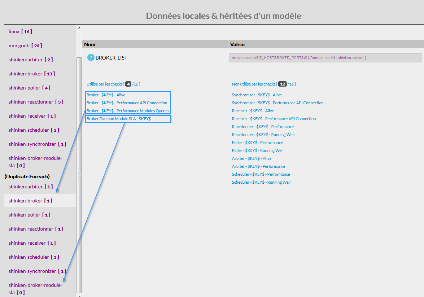The image size is (424, 297).
Task: Click the help icon beside BROKER_LIST
Action: pyautogui.click(x=91, y=57)
